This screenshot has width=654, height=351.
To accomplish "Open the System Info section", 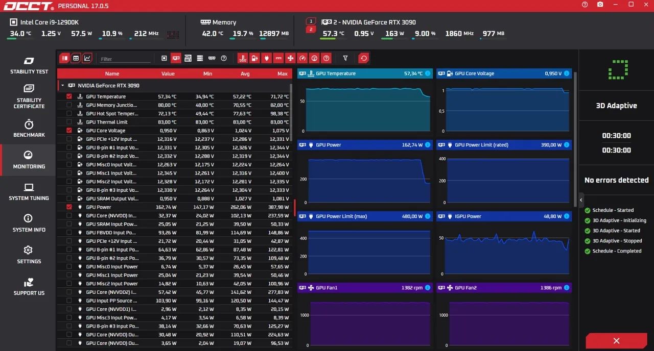I will click(29, 223).
